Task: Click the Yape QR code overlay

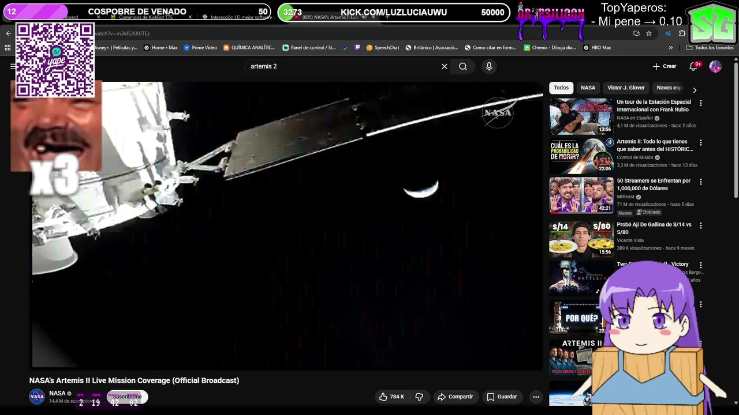Action: click(55, 60)
